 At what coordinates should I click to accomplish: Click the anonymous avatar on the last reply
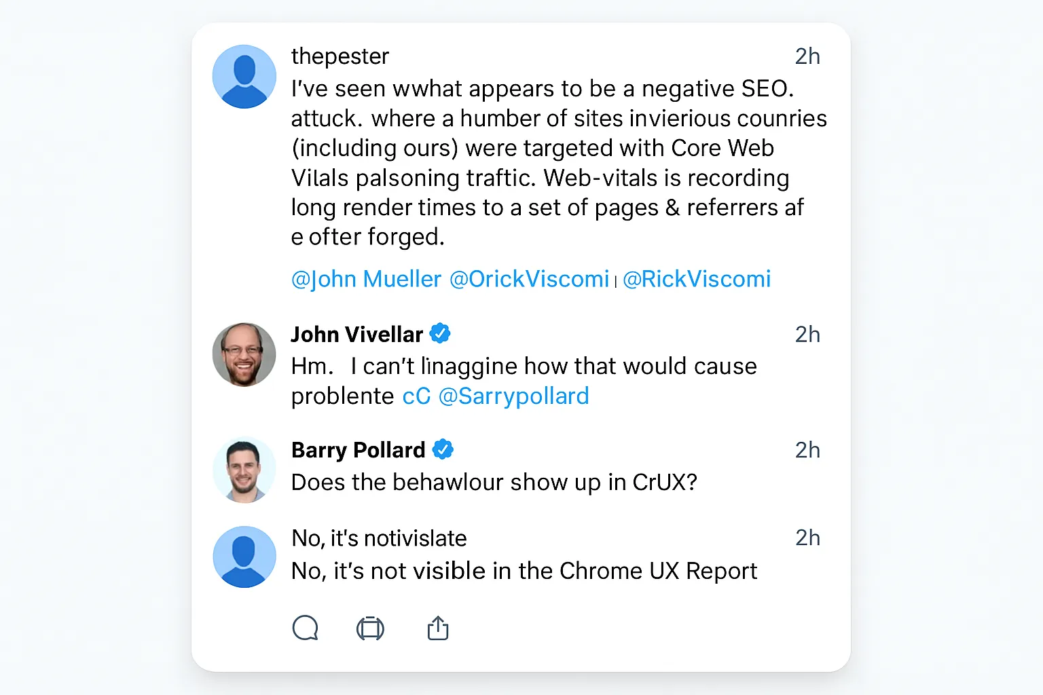(244, 557)
